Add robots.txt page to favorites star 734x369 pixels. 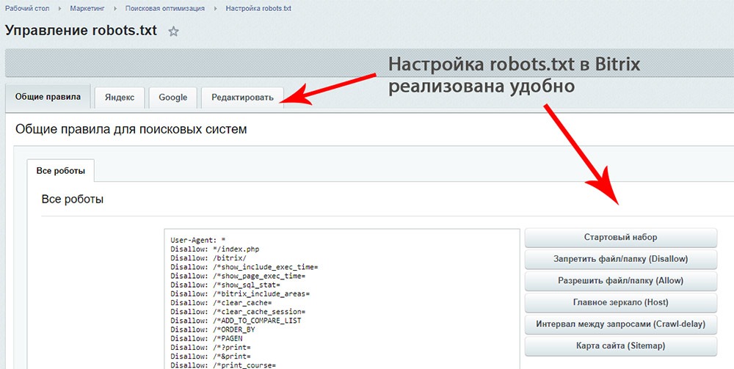[x=174, y=32]
